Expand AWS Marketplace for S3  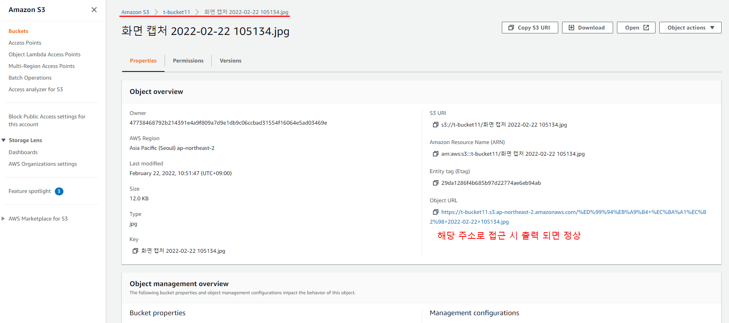click(x=3, y=219)
